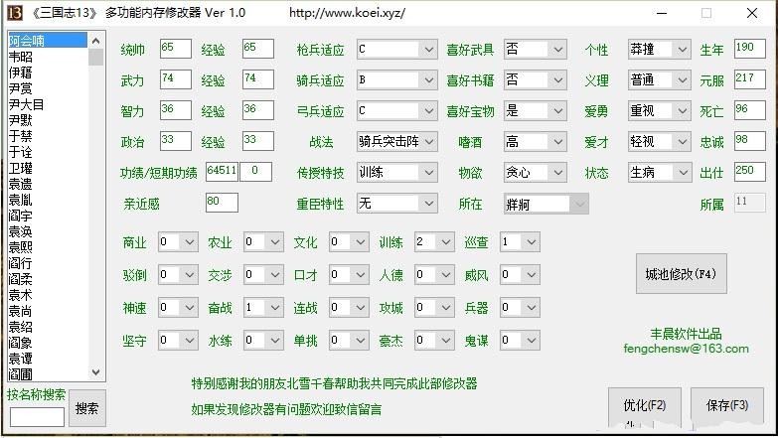Viewport: 778px width, 438px height.
Task: Click the 死亡 field showing 96
Action: point(750,110)
